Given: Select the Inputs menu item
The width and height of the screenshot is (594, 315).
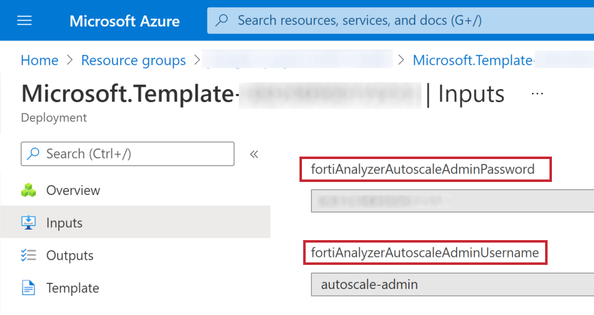Looking at the screenshot, I should click(64, 223).
